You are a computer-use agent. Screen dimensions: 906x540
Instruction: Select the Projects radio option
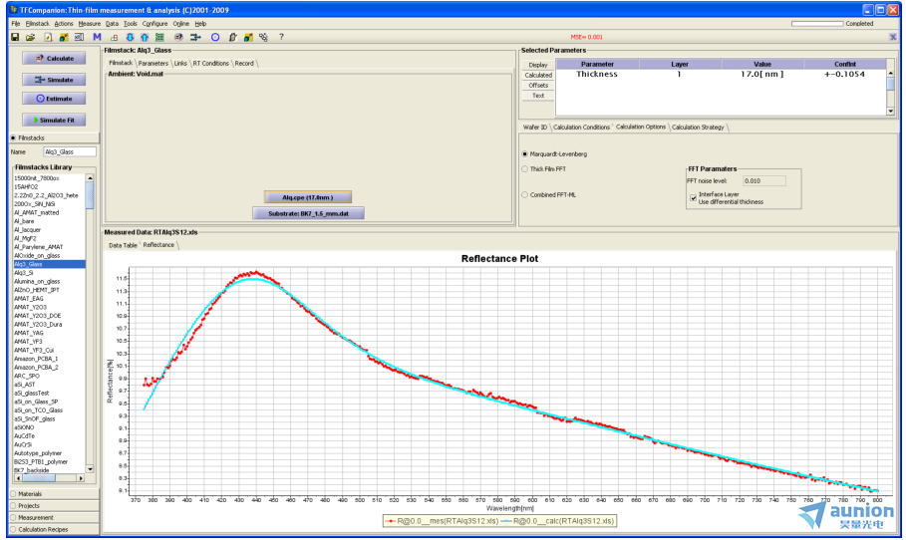tap(13, 506)
